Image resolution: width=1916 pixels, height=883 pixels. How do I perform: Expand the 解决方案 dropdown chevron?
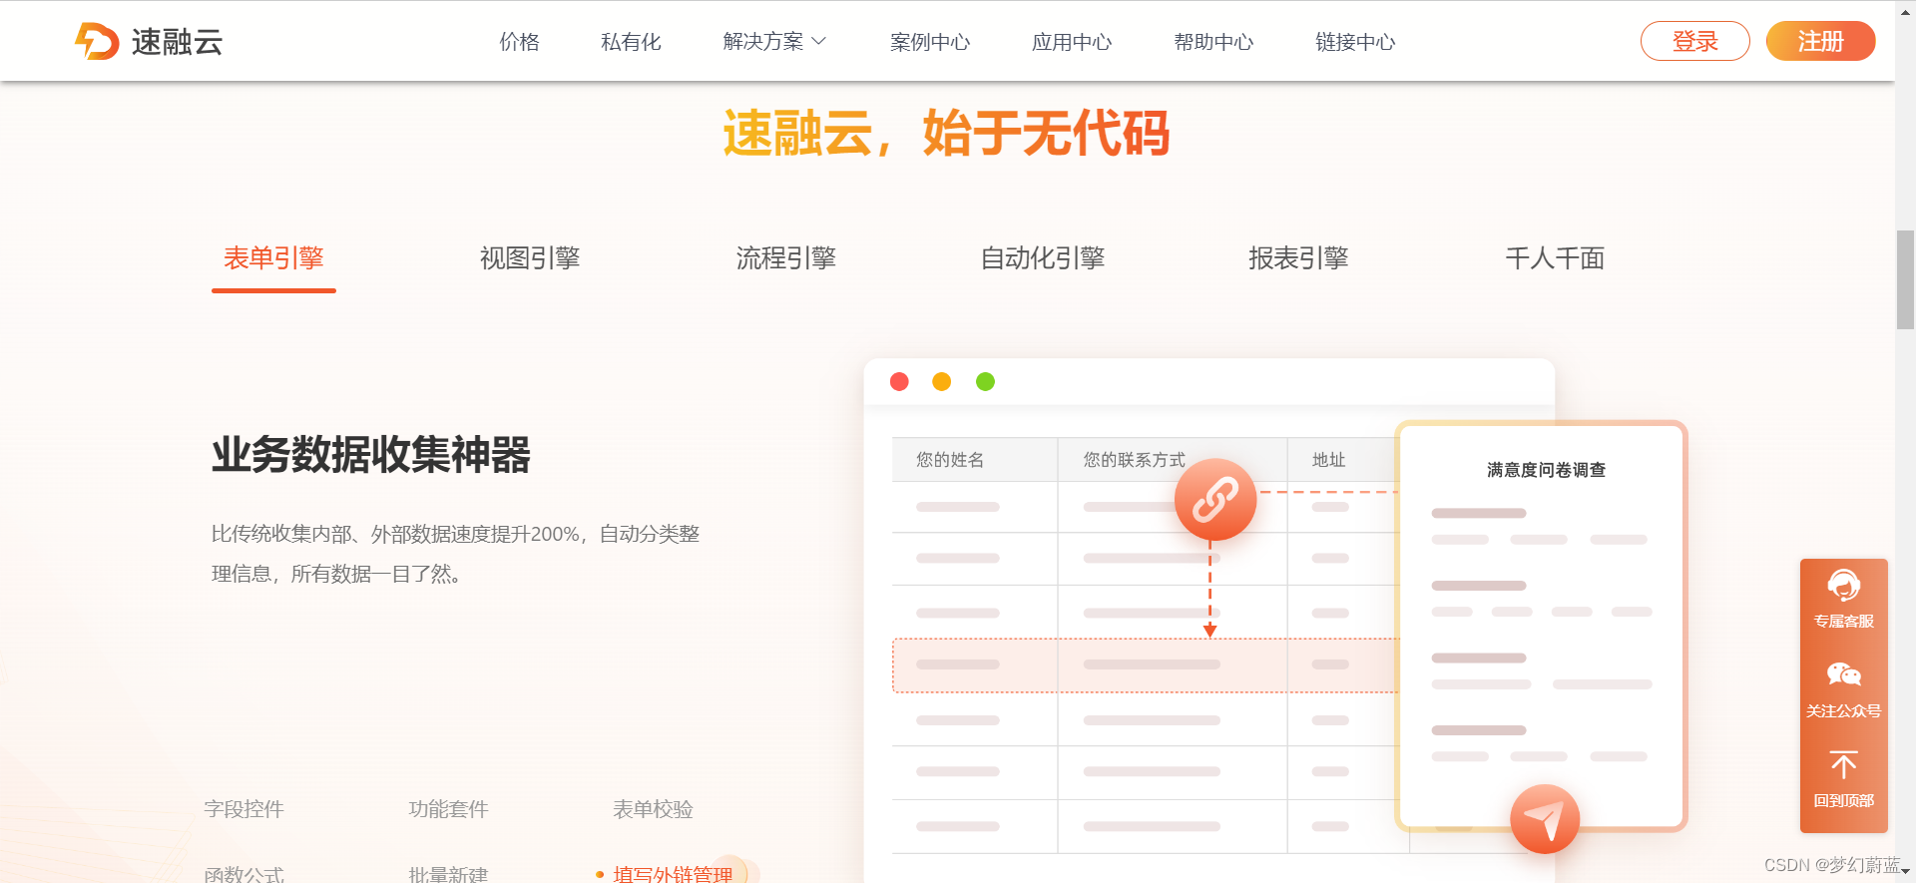click(819, 41)
